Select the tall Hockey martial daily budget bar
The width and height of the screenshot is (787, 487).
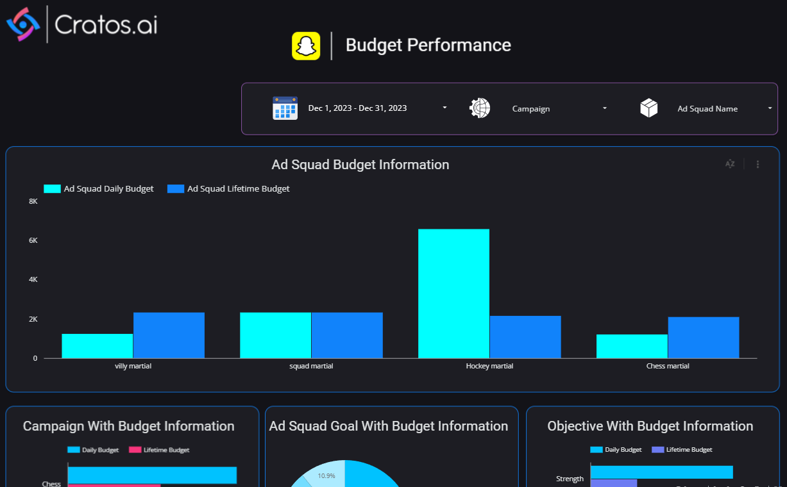tap(453, 293)
